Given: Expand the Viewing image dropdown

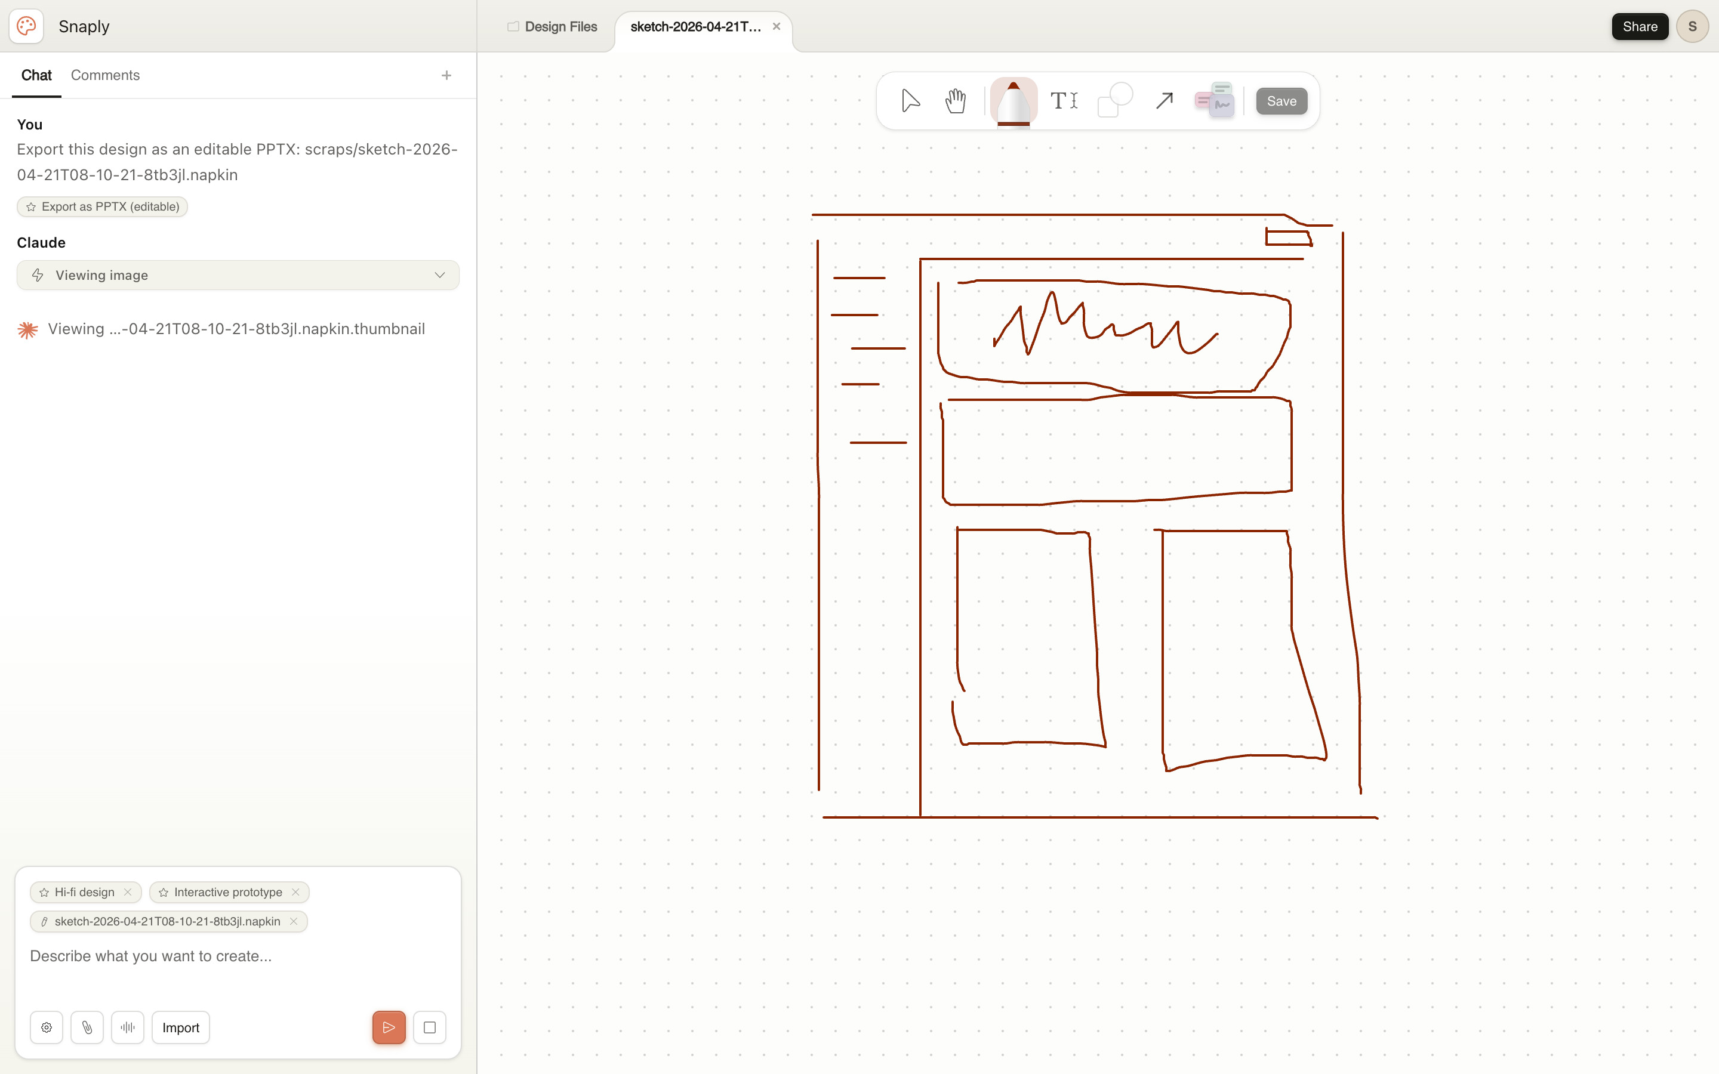Looking at the screenshot, I should pyautogui.click(x=238, y=275).
